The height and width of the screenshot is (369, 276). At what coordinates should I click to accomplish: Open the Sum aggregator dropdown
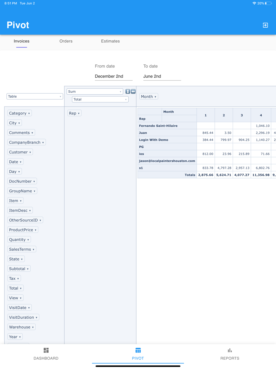(95, 92)
